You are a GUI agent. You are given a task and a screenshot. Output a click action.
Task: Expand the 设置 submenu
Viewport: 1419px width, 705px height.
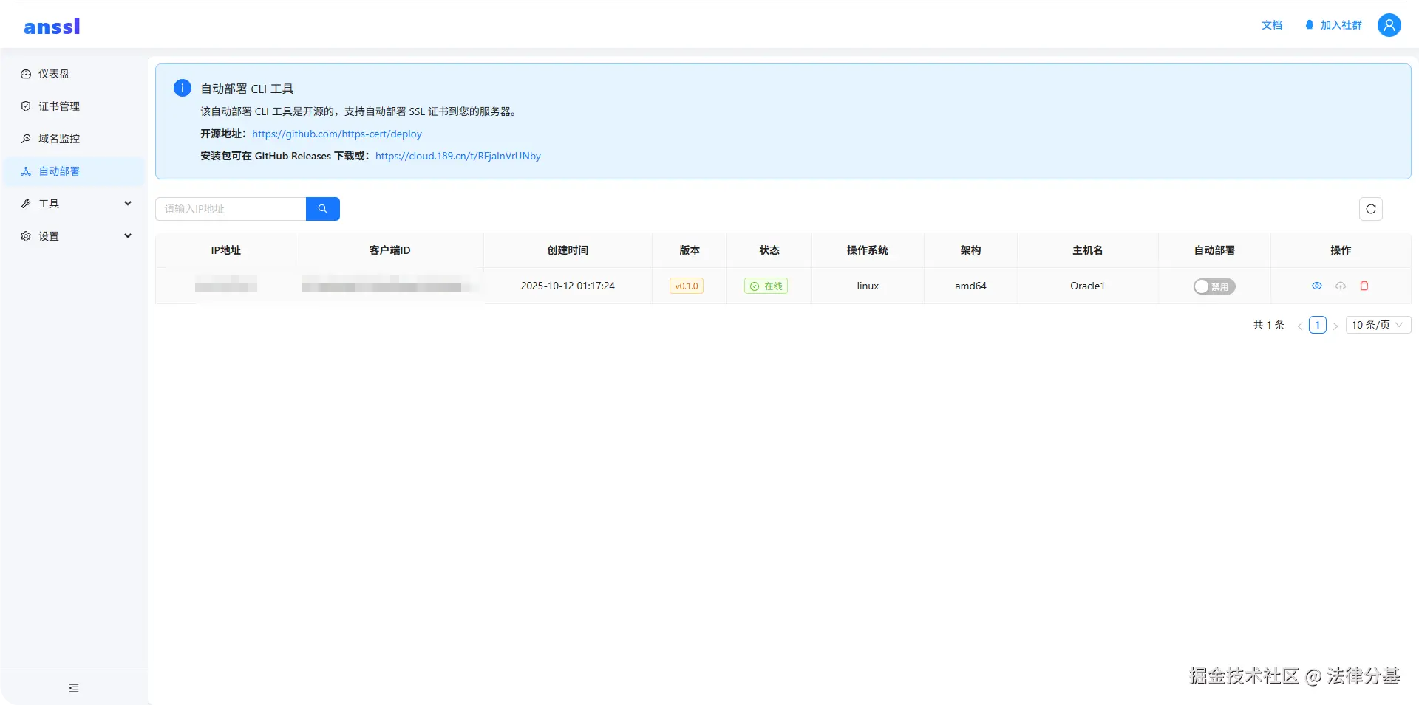click(x=74, y=236)
